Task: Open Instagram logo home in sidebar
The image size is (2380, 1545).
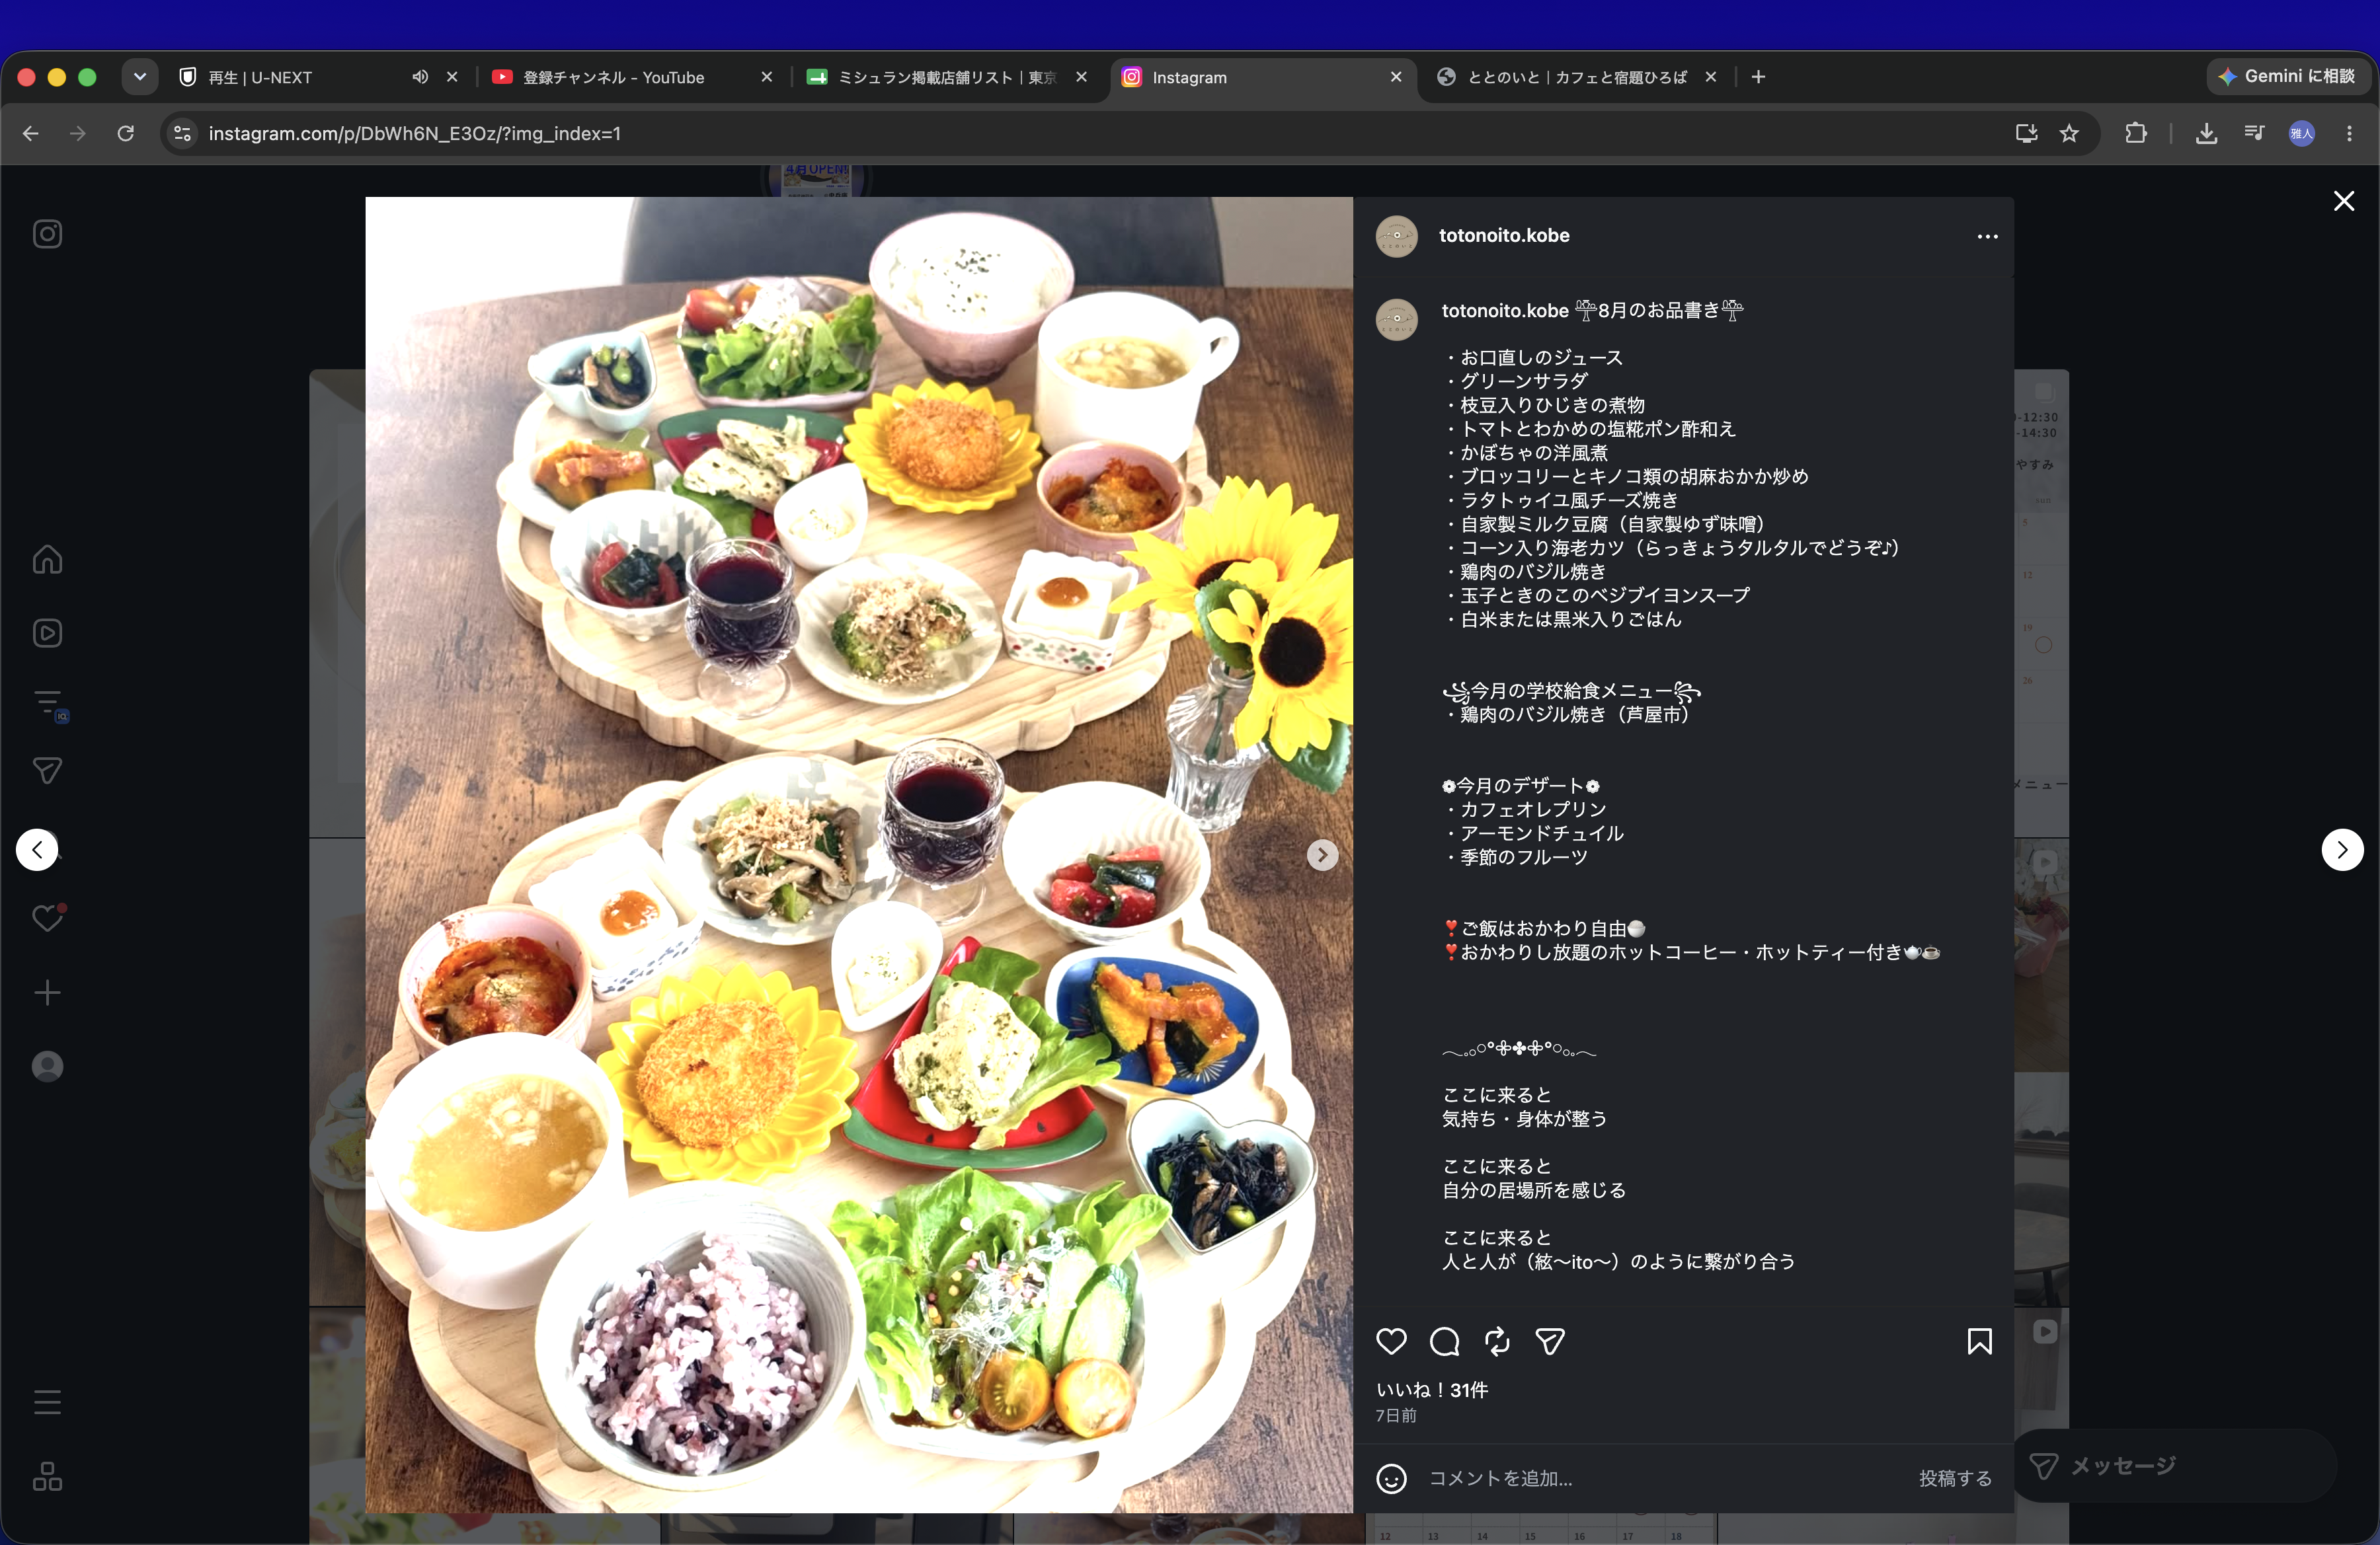Action: 47,234
